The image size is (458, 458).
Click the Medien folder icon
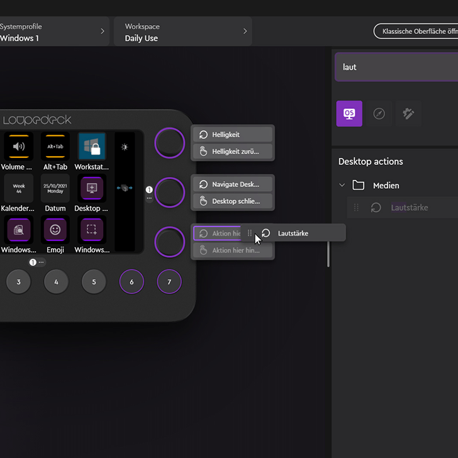click(358, 185)
